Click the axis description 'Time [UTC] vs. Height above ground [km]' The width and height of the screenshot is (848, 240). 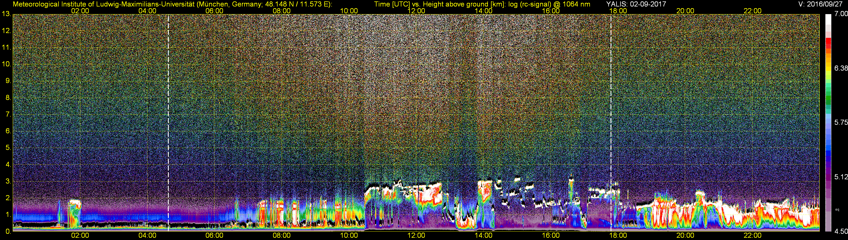pyautogui.click(x=439, y=4)
